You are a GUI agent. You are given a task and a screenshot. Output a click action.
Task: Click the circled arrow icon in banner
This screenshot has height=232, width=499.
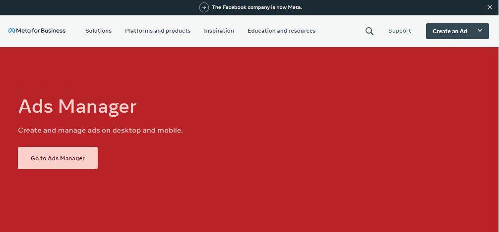pos(204,7)
